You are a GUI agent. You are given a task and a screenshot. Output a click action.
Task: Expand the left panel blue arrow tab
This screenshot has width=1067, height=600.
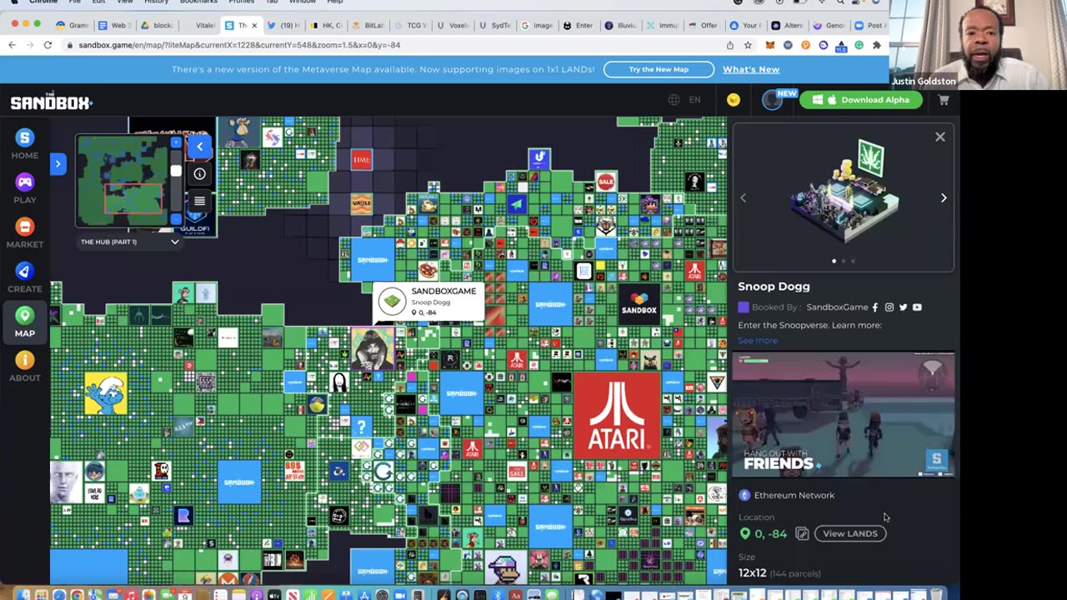pyautogui.click(x=58, y=163)
